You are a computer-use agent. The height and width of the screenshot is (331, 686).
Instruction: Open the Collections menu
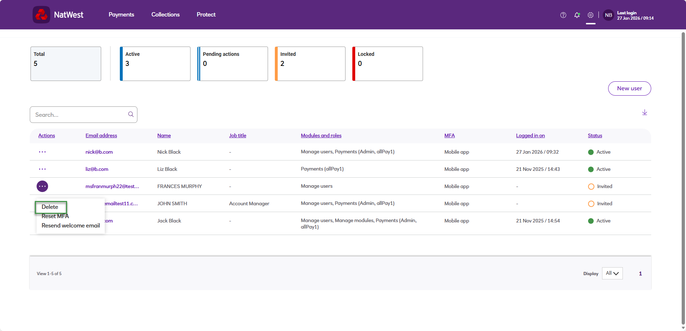tap(165, 15)
